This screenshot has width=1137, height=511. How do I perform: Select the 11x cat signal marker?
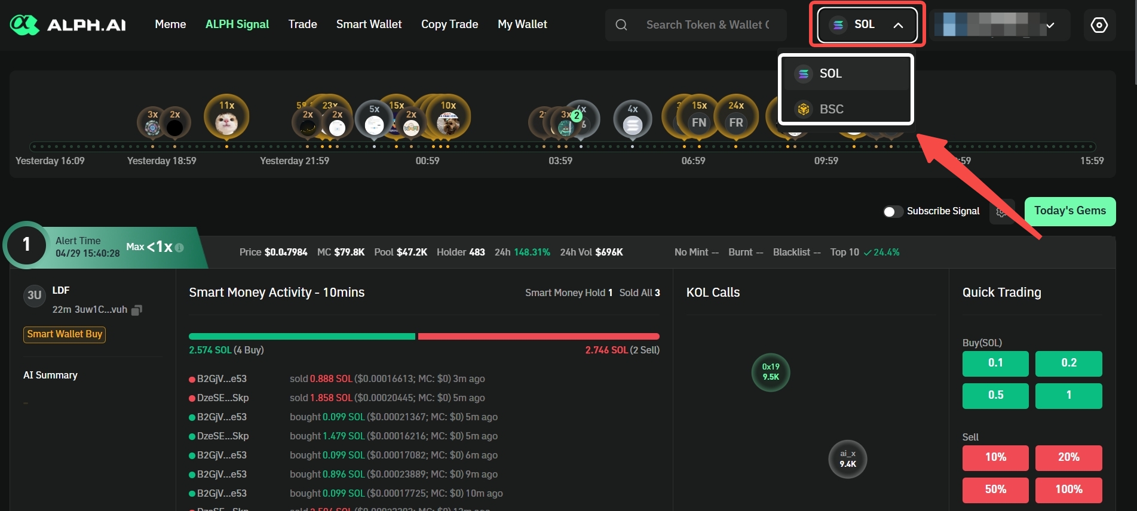(226, 117)
